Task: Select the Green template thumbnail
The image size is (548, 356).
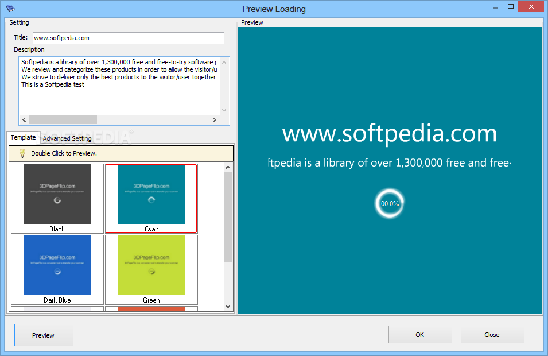Action: coord(151,270)
